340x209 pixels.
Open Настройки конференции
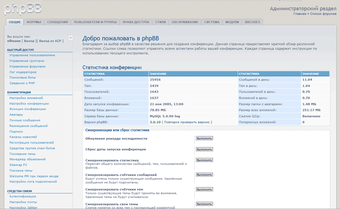[x=29, y=103]
